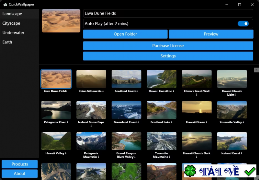Screen dimensions: 259x180
Task: Pick the Hawaii Coastline wallpaper thumbnail
Action: 162,79
